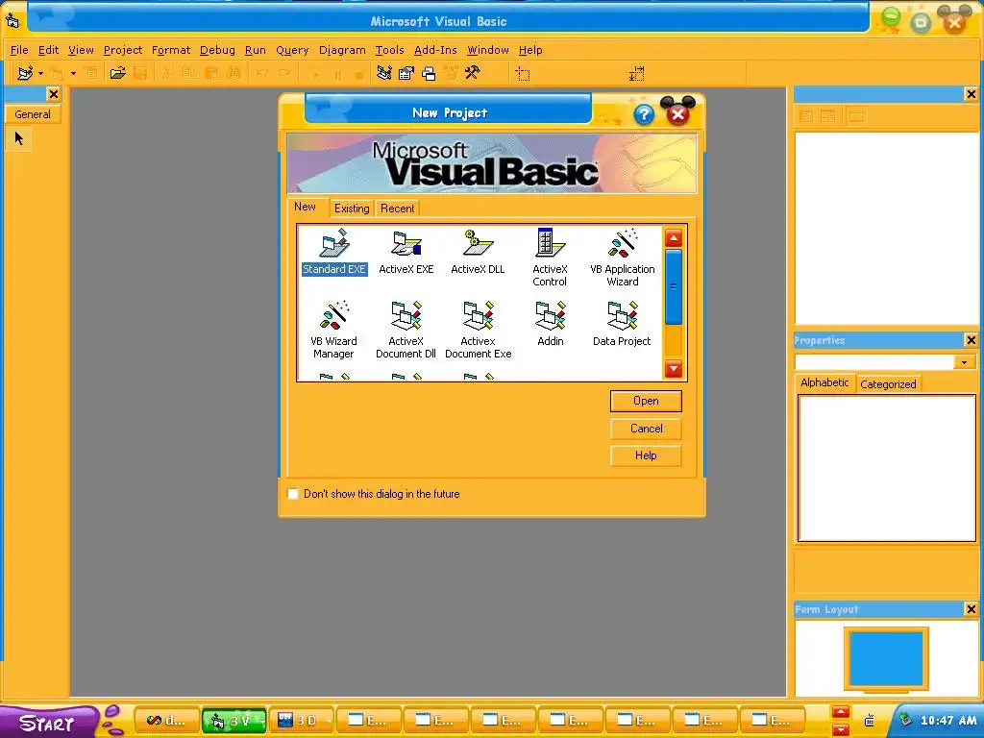Click the View Code icon in Project panel
984x738 pixels.
tap(807, 116)
